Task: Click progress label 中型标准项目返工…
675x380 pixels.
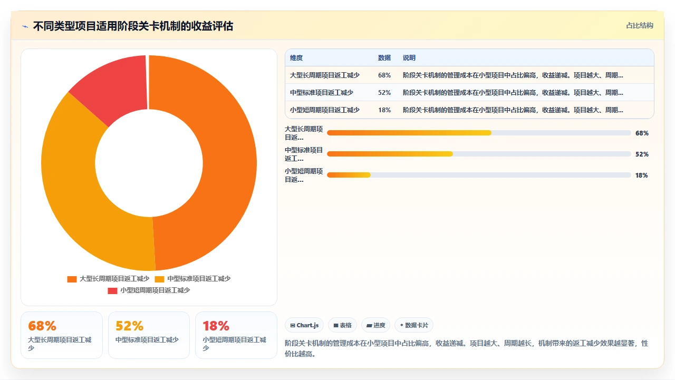Action: (304, 154)
